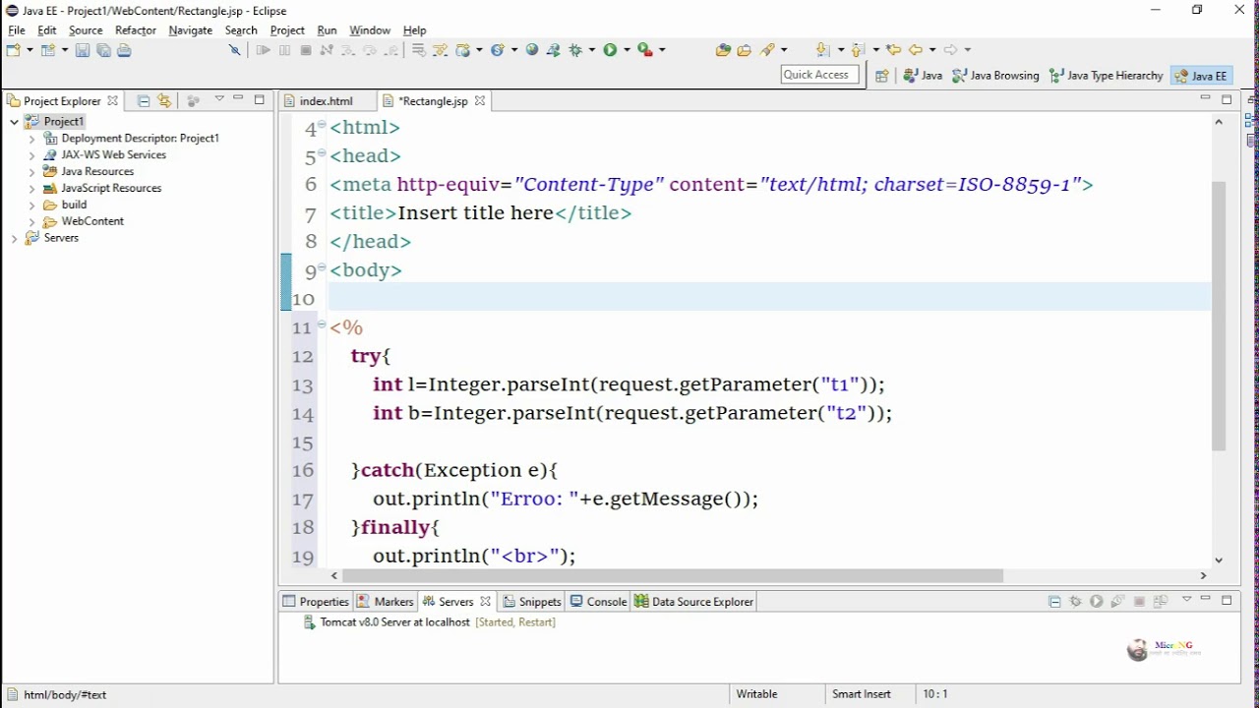This screenshot has height=708, width=1259.
Task: Click the New file toolbar icon
Action: pyautogui.click(x=14, y=49)
